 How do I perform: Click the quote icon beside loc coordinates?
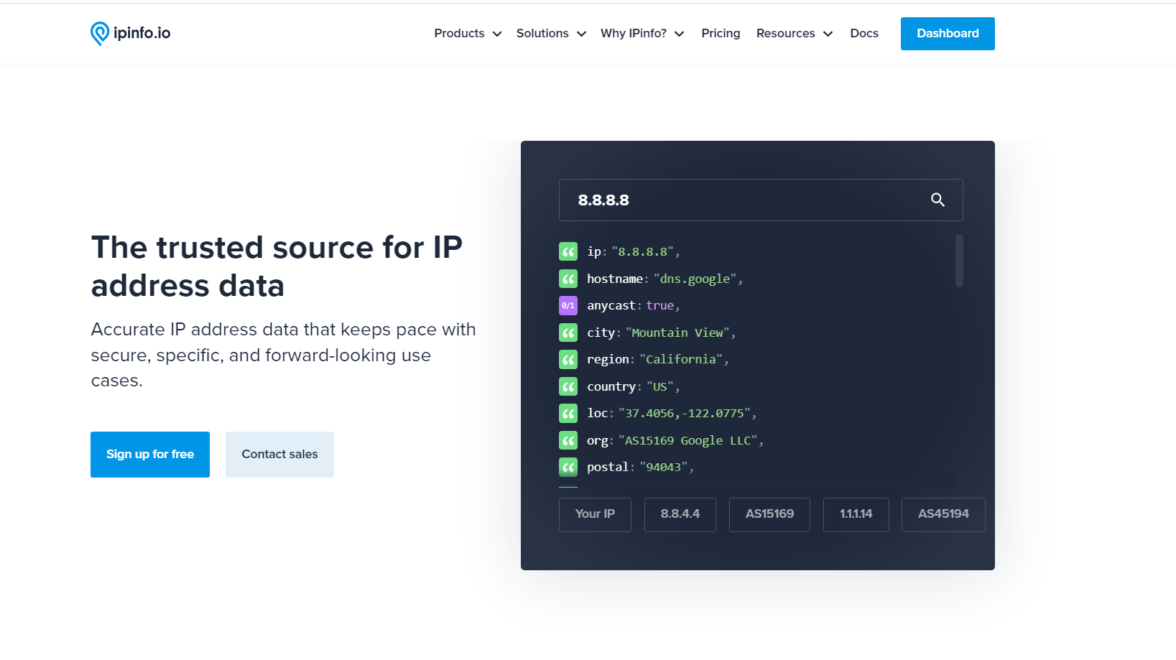(x=568, y=413)
